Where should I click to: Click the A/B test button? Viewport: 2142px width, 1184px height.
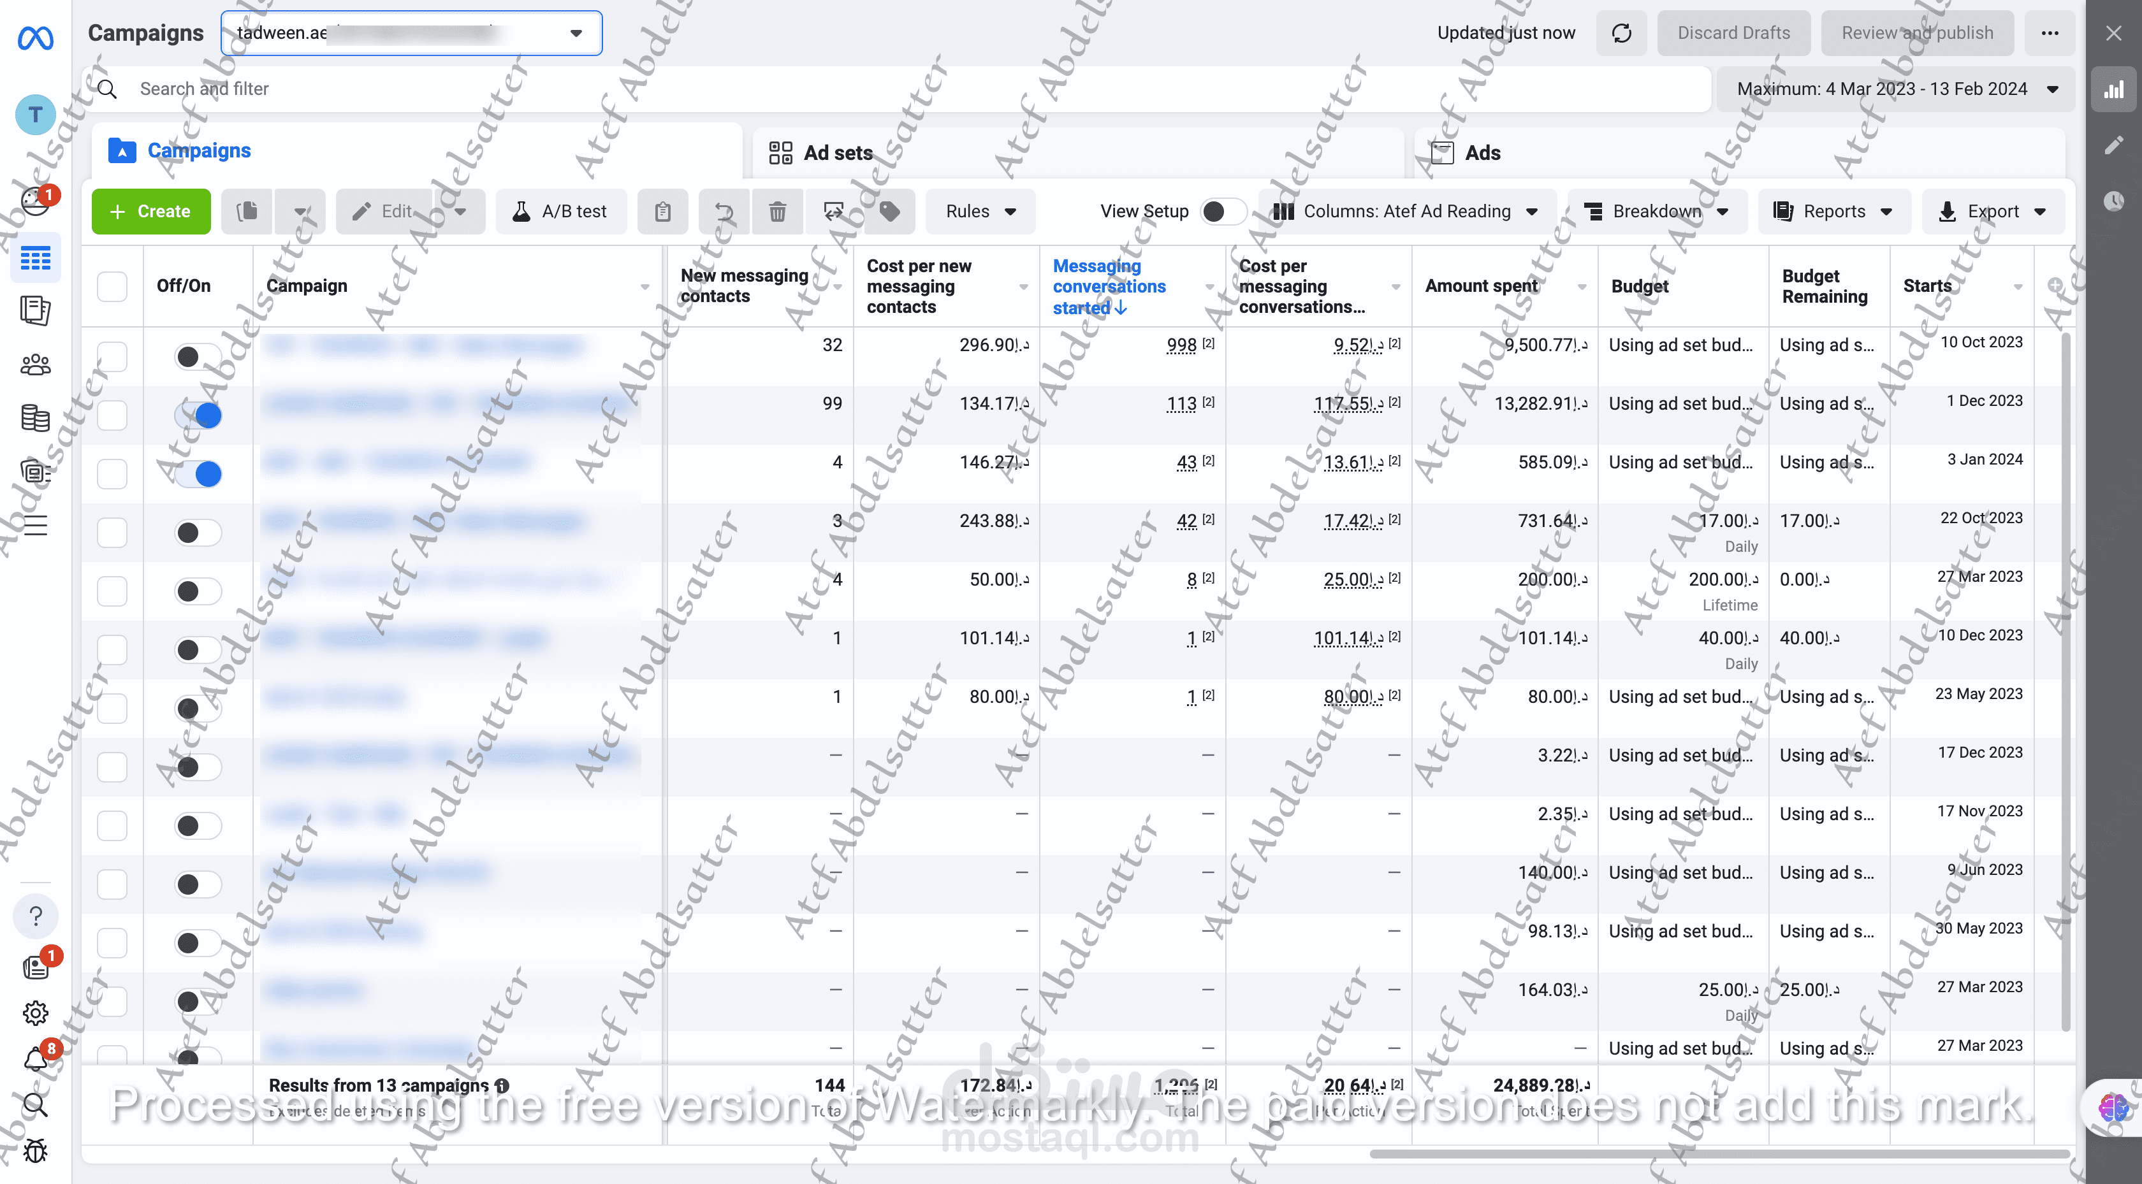click(x=561, y=211)
